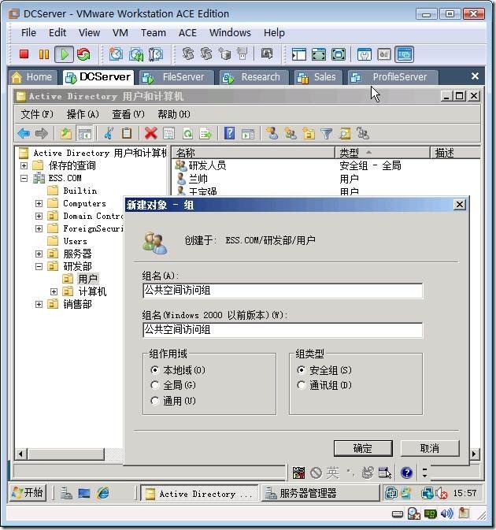Select the 安全组 group type radio
496x530 pixels.
click(301, 370)
